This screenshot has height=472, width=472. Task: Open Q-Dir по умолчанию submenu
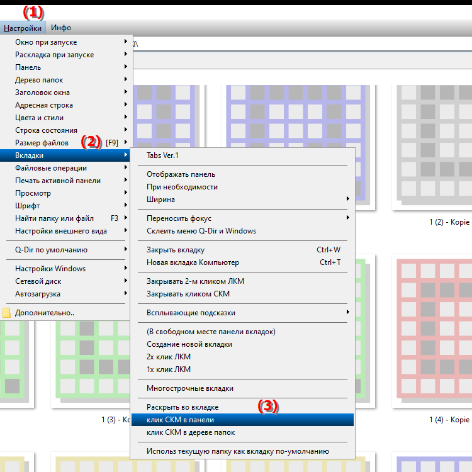65,250
